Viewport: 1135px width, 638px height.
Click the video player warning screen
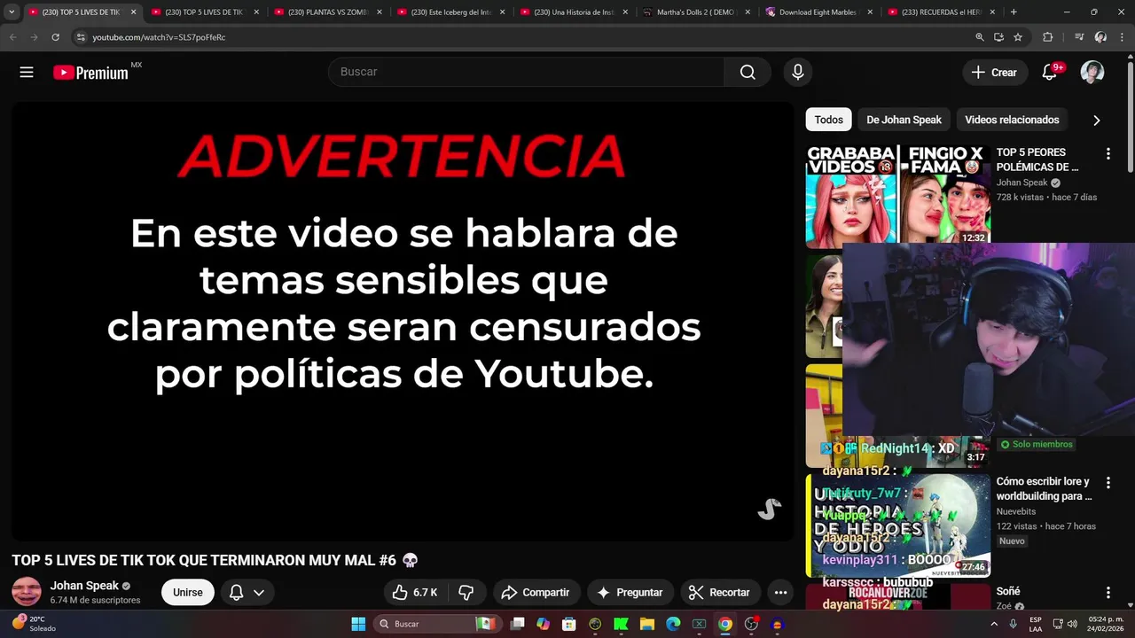pyautogui.click(x=403, y=321)
